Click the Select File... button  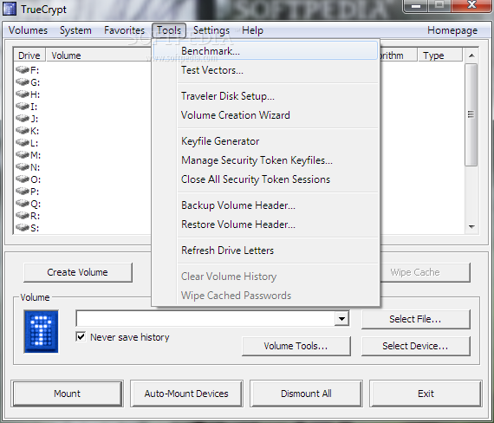415,319
